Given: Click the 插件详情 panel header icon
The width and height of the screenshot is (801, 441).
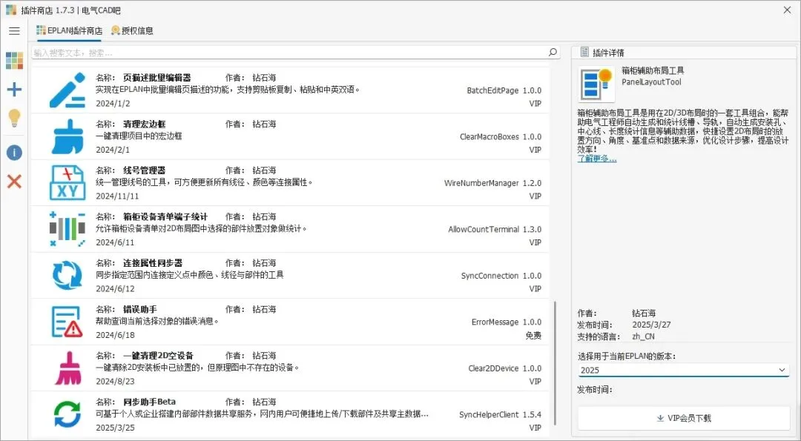Looking at the screenshot, I should [x=584, y=52].
